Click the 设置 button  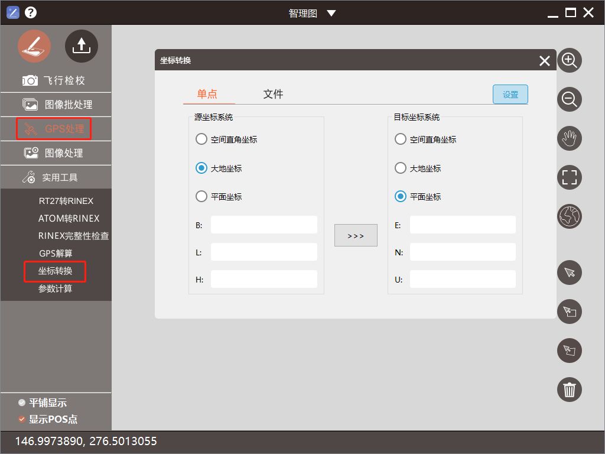tap(510, 95)
